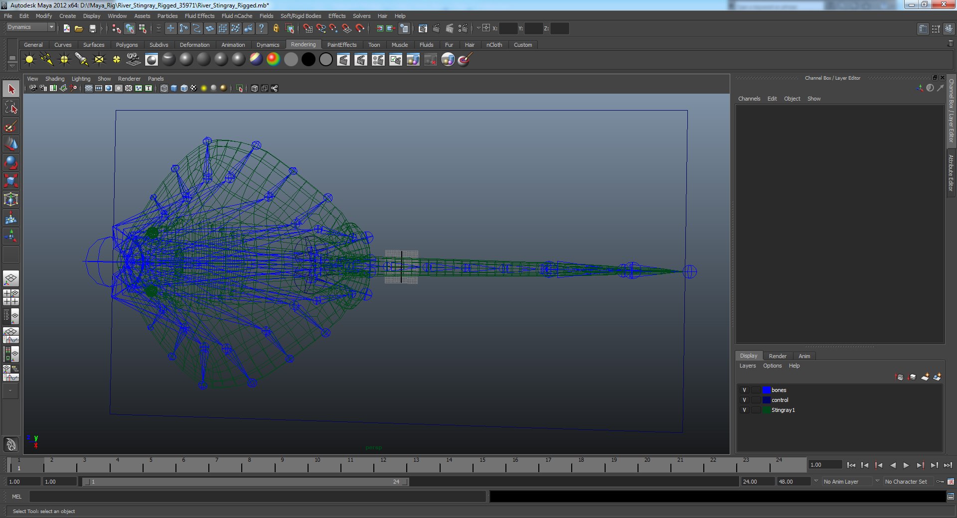Click the Open Scene folder icon
Image resolution: width=957 pixels, height=518 pixels.
(79, 28)
